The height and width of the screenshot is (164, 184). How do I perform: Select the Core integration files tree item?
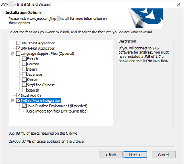click(x=57, y=111)
